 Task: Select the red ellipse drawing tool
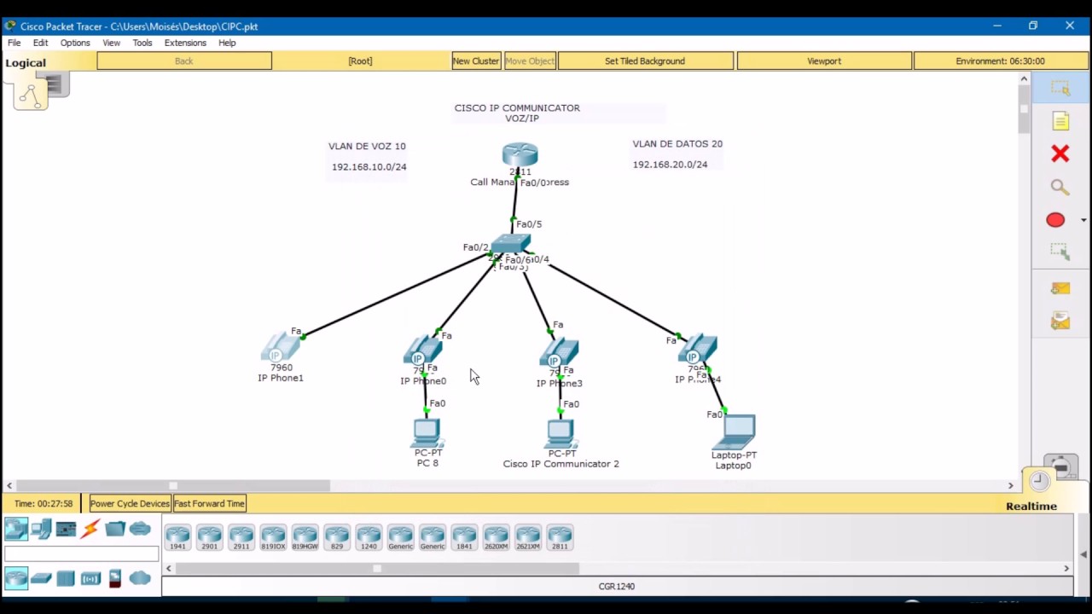[x=1055, y=220]
